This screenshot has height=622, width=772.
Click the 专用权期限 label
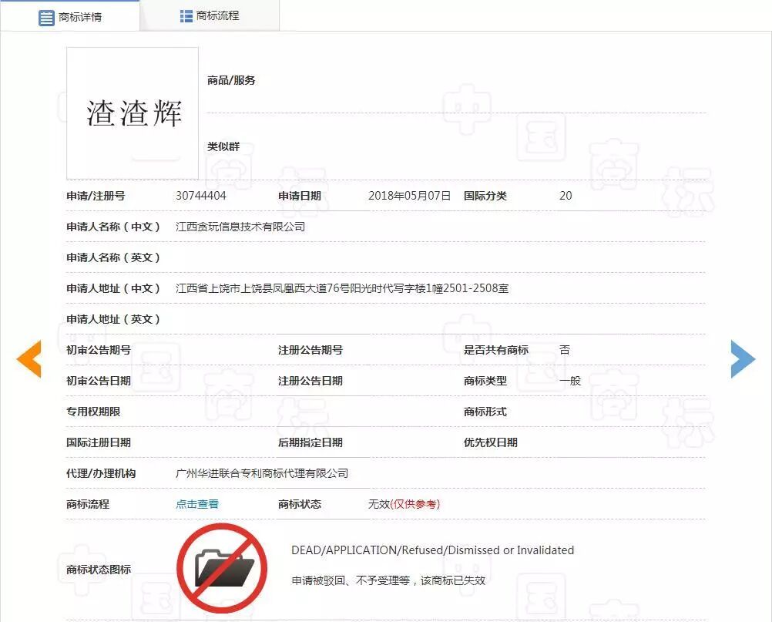coord(93,412)
